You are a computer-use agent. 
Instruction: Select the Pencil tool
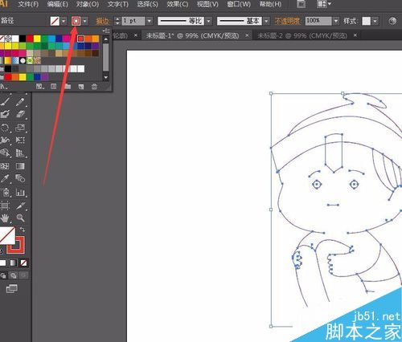click(x=20, y=102)
